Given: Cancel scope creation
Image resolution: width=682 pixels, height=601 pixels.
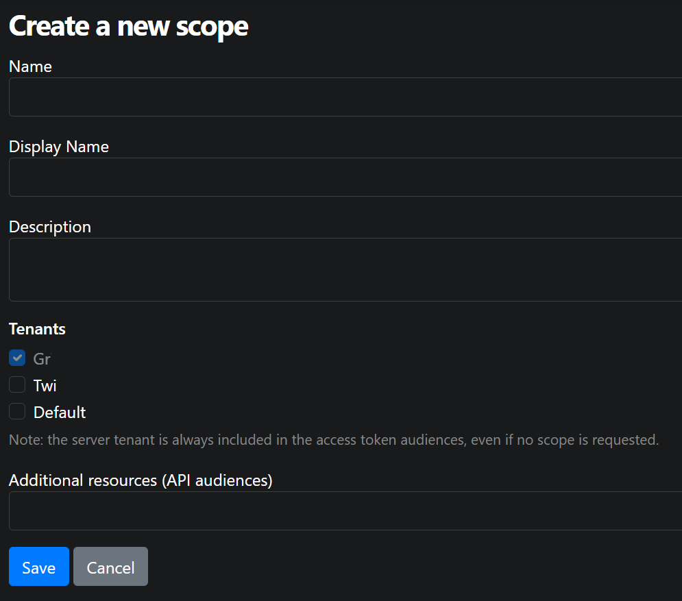Looking at the screenshot, I should (110, 566).
